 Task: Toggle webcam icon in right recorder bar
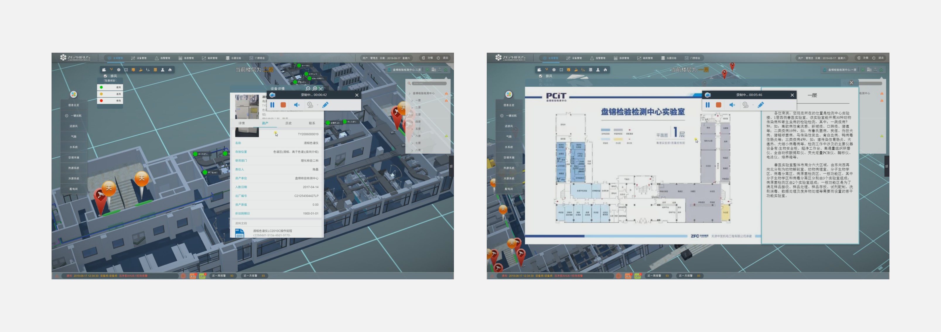pos(745,105)
